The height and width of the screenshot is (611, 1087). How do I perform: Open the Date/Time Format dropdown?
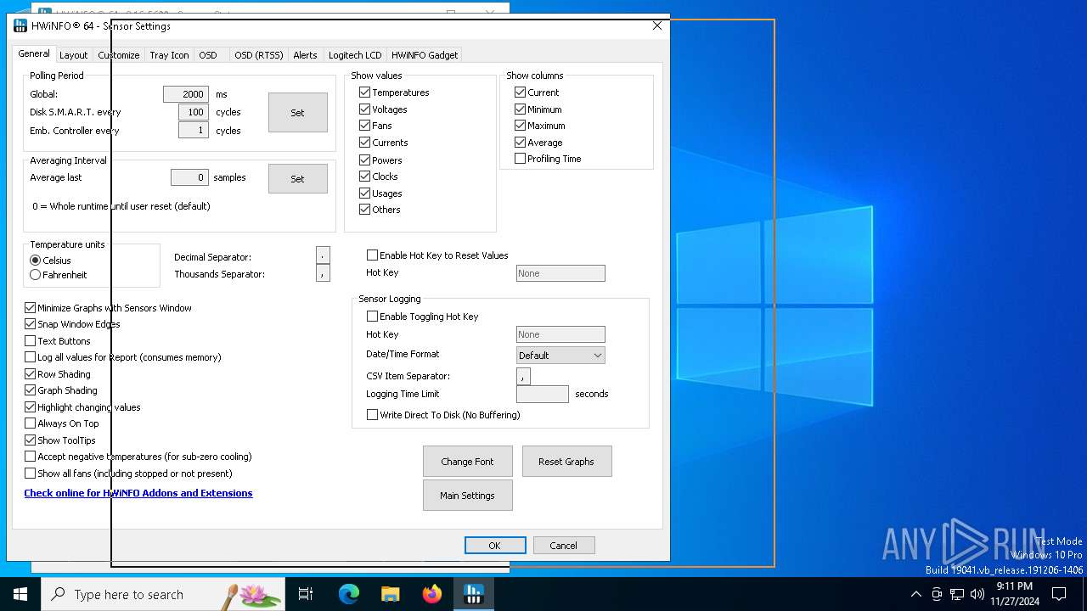[560, 356]
